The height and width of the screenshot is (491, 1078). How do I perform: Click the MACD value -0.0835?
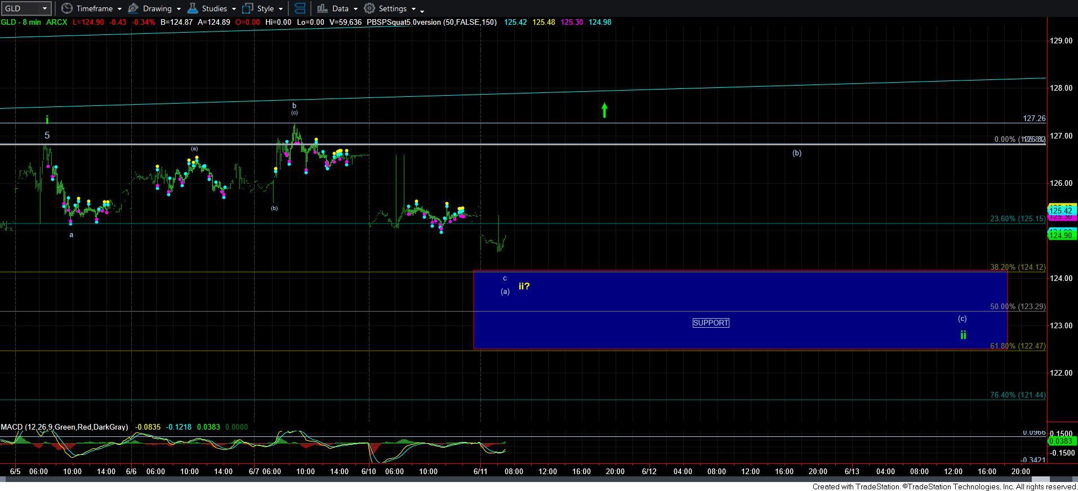(x=148, y=427)
